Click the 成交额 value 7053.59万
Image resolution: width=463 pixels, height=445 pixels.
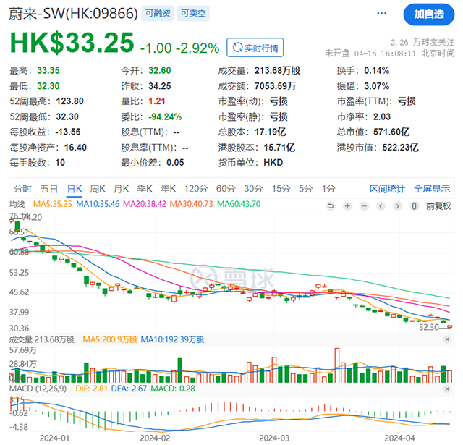click(x=275, y=86)
